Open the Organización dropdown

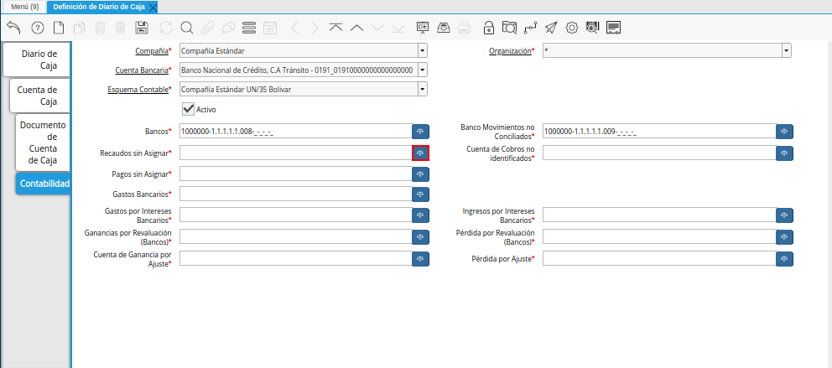click(x=787, y=51)
